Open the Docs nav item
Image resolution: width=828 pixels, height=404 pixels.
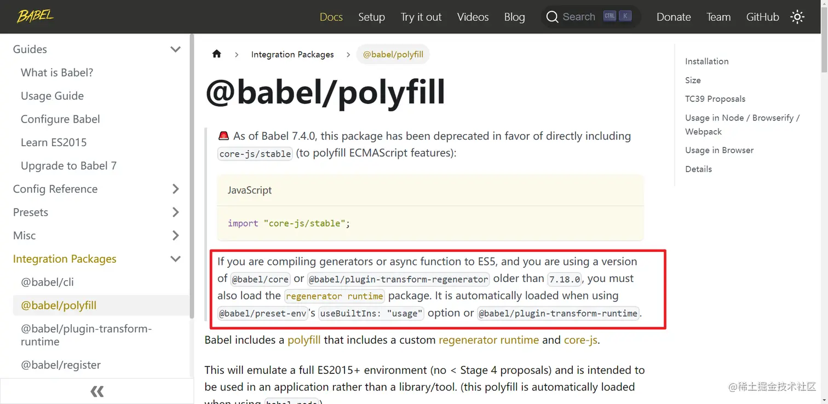[331, 17]
